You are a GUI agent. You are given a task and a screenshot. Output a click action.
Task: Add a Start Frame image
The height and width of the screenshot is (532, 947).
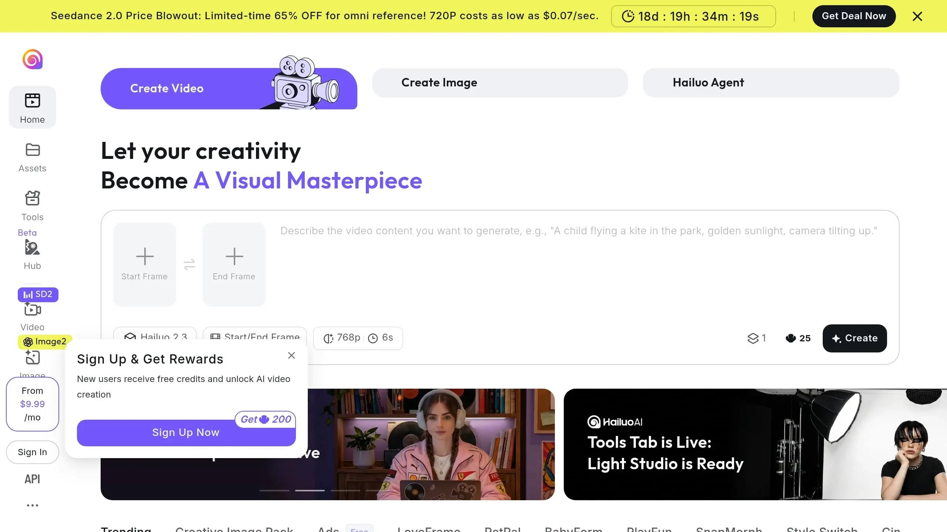145,264
